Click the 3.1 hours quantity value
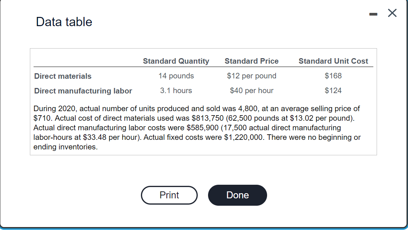This screenshot has width=408, height=230. (x=176, y=91)
